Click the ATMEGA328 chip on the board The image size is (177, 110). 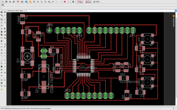(84, 66)
